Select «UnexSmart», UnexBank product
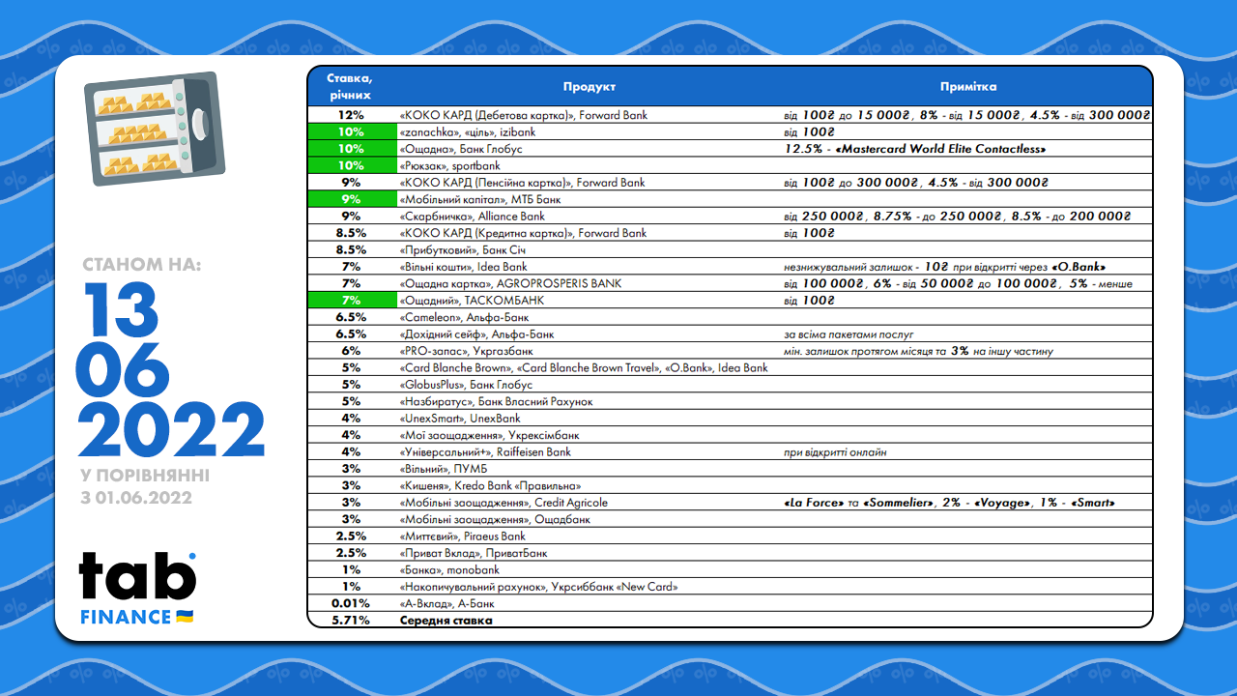 pos(460,420)
